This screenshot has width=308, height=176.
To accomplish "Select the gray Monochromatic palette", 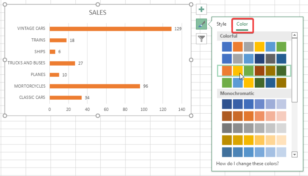I will pyautogui.click(x=254, y=128).
